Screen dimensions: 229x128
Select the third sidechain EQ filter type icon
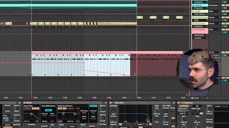201,111
